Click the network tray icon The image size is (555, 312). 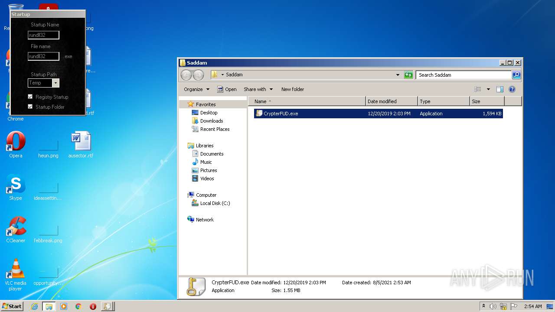pos(503,306)
